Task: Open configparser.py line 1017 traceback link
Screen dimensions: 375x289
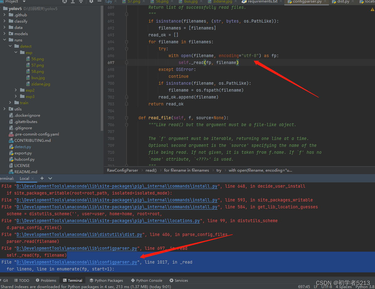Action: pos(77,262)
